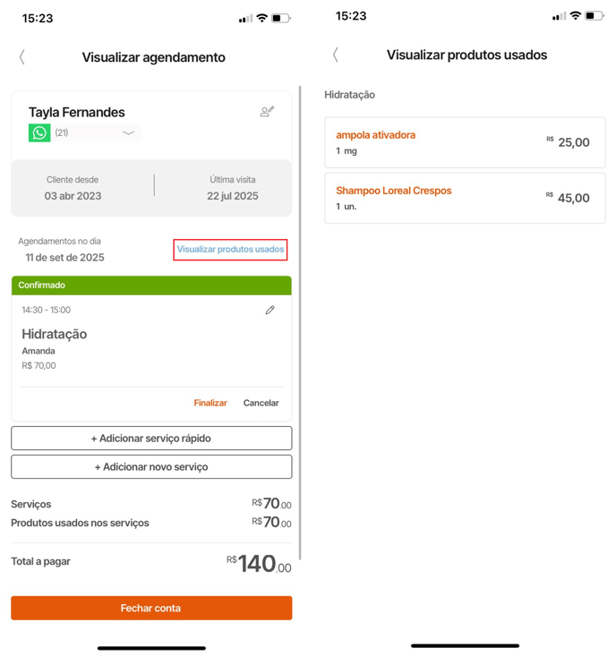
Task: Tap the battery icon in the right status bar
Action: point(595,16)
